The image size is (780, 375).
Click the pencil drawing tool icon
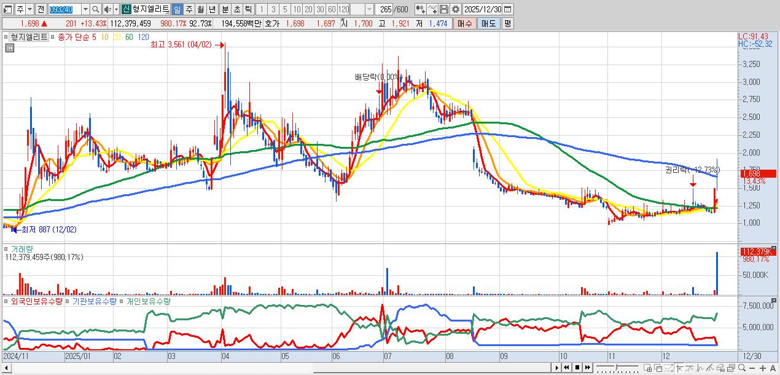[710, 368]
